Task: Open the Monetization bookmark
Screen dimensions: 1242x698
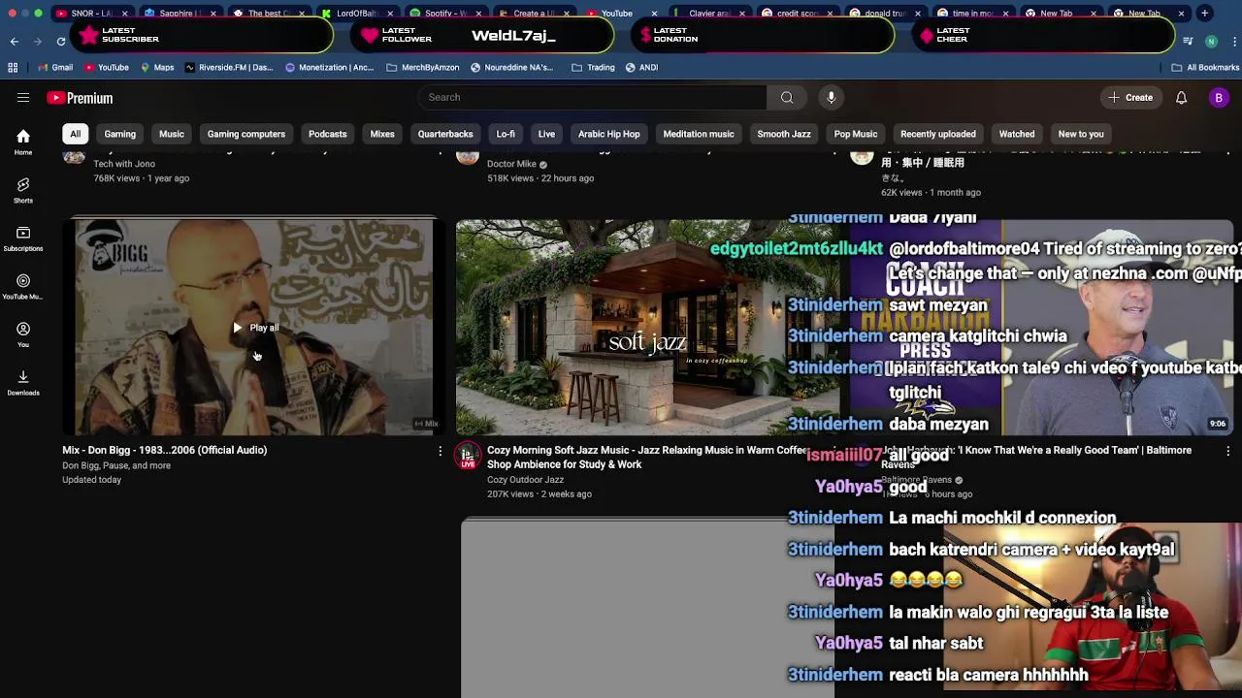Action: tap(329, 67)
